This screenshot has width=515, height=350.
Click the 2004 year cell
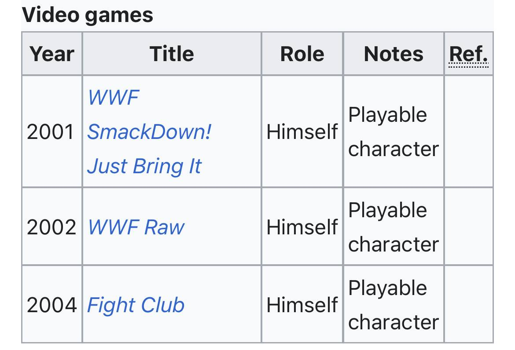tap(51, 305)
